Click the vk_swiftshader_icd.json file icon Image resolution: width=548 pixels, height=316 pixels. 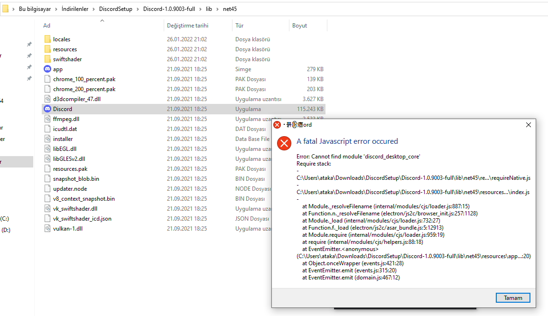point(47,218)
